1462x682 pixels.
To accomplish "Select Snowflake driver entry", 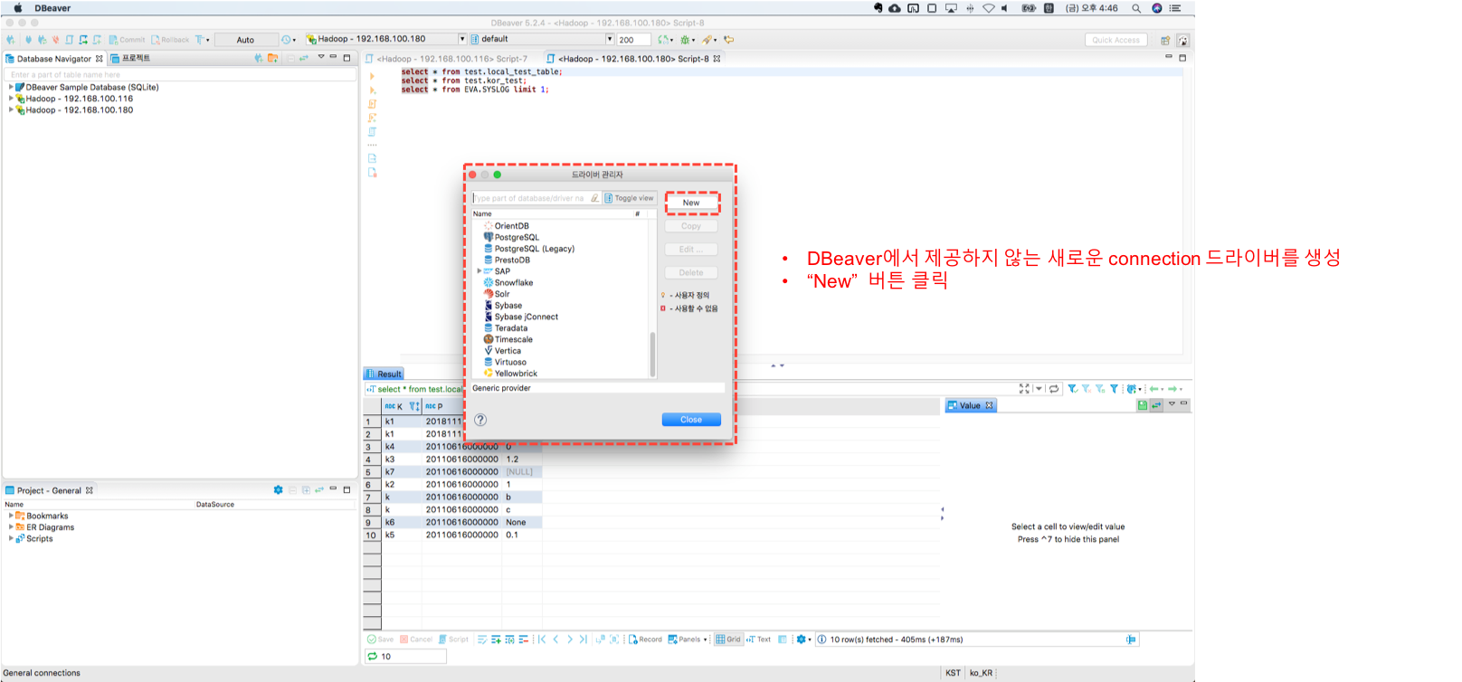I will [x=513, y=283].
